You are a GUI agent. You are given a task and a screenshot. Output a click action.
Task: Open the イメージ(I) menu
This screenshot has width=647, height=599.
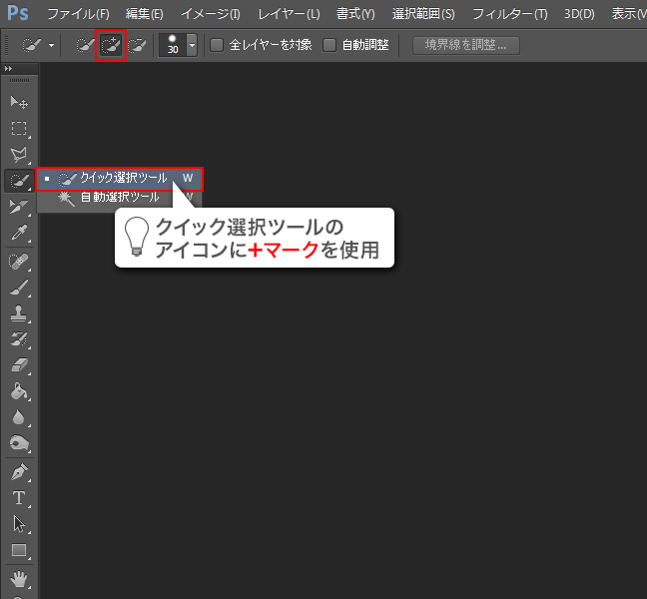[211, 14]
